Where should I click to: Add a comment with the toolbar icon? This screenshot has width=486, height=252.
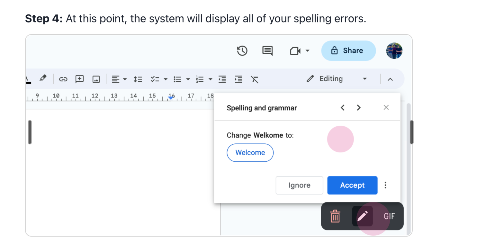tap(79, 79)
